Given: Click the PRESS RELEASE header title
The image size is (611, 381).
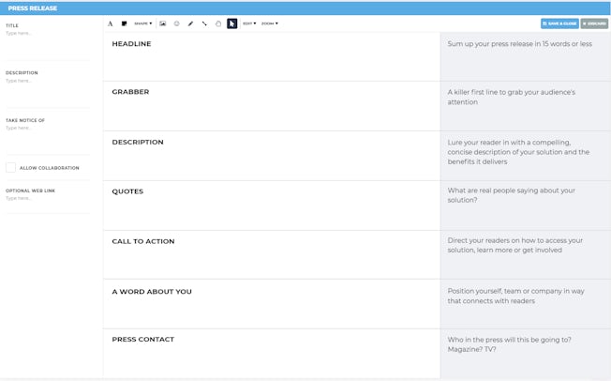Looking at the screenshot, I should point(33,8).
